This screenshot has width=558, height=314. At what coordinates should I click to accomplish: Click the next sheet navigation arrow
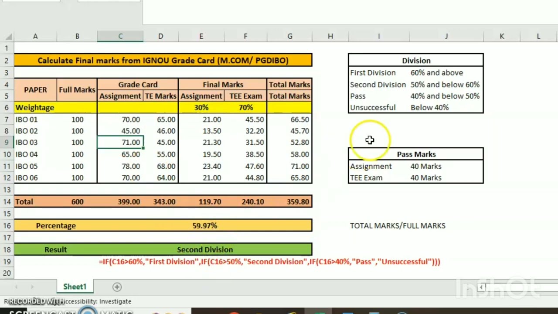[32, 287]
